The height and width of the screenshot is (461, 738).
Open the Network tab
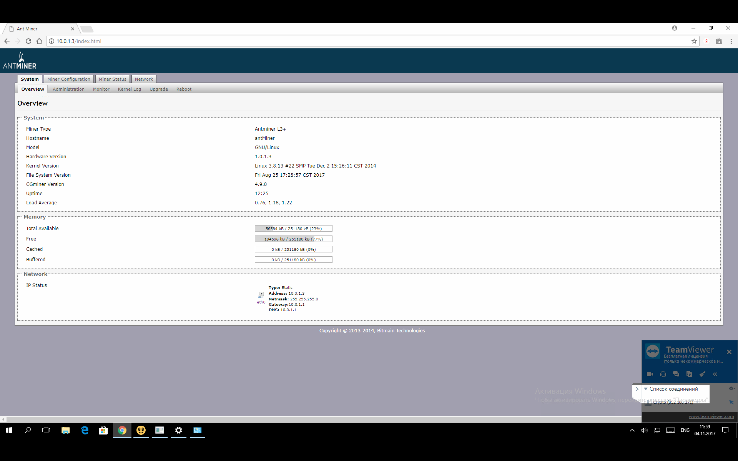coord(144,79)
